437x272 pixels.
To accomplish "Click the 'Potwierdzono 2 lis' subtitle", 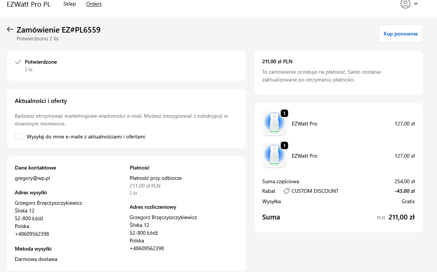I will point(37,39).
